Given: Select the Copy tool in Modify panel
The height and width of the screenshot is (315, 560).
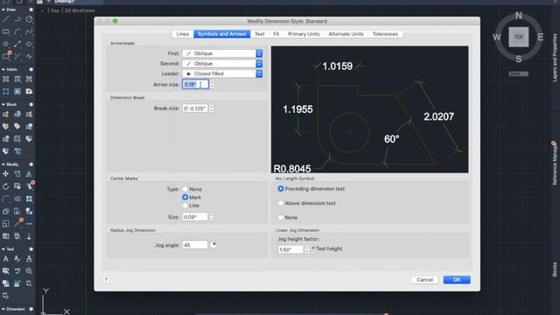Looking at the screenshot, I should (17, 174).
